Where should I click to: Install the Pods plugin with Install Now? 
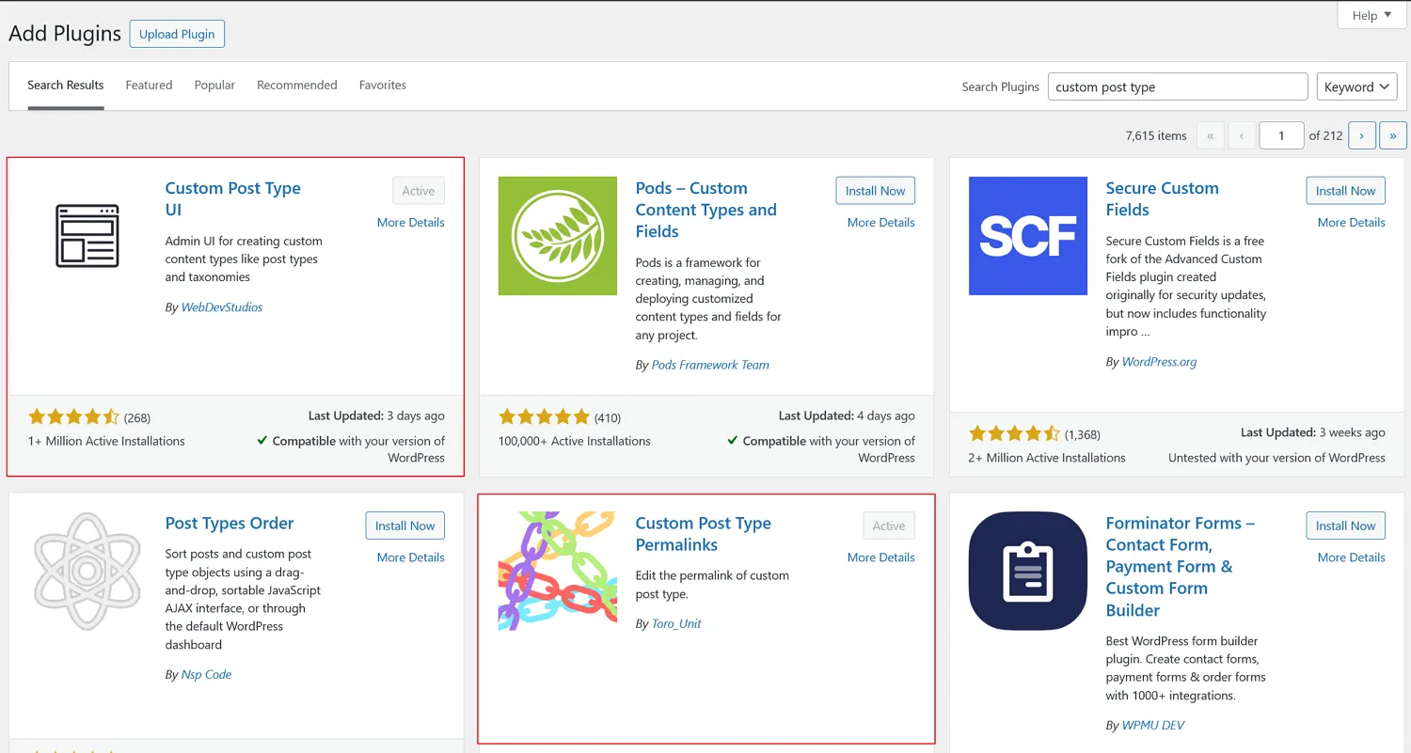tap(875, 191)
